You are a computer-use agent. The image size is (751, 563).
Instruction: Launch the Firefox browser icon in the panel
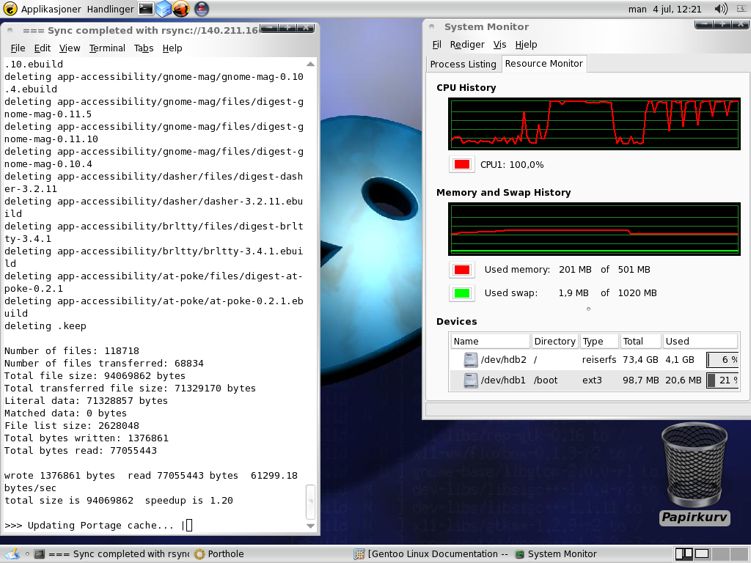click(181, 9)
